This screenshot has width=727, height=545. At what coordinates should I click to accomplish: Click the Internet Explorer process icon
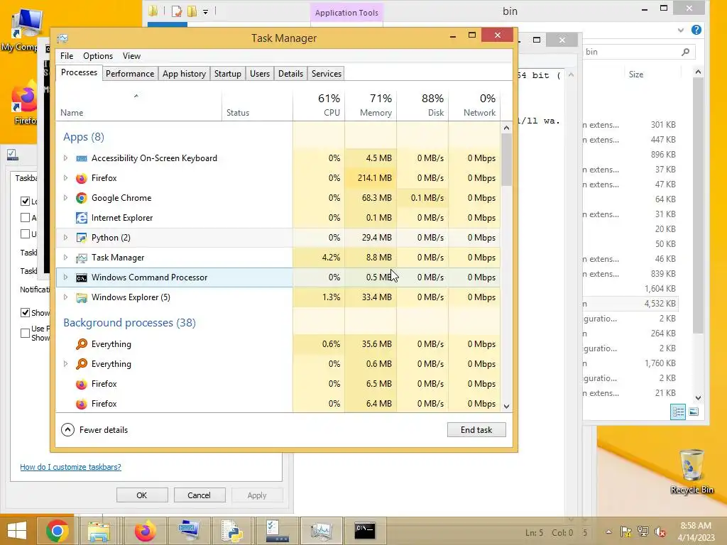click(82, 218)
